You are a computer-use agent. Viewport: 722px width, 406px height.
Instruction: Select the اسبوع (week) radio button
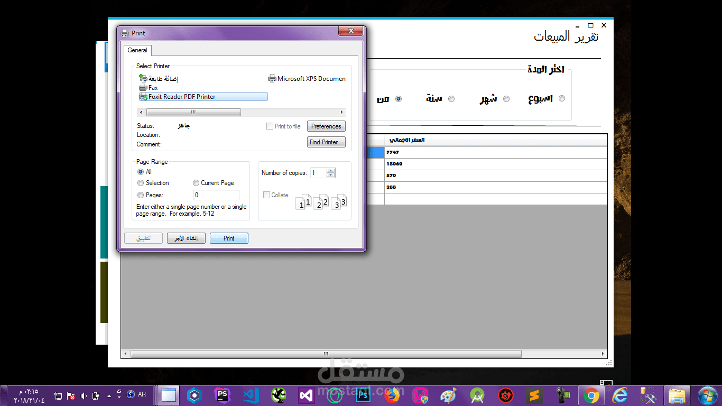coord(562,98)
